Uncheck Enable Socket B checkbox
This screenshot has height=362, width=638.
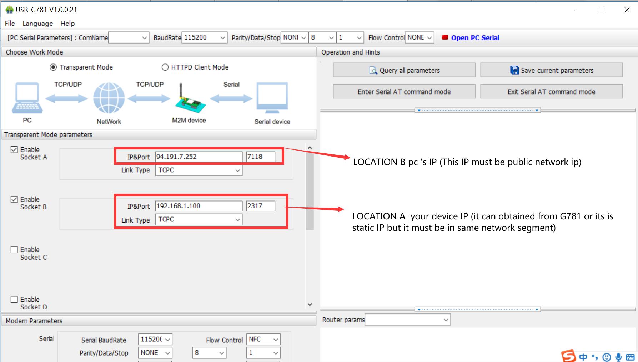coord(14,199)
